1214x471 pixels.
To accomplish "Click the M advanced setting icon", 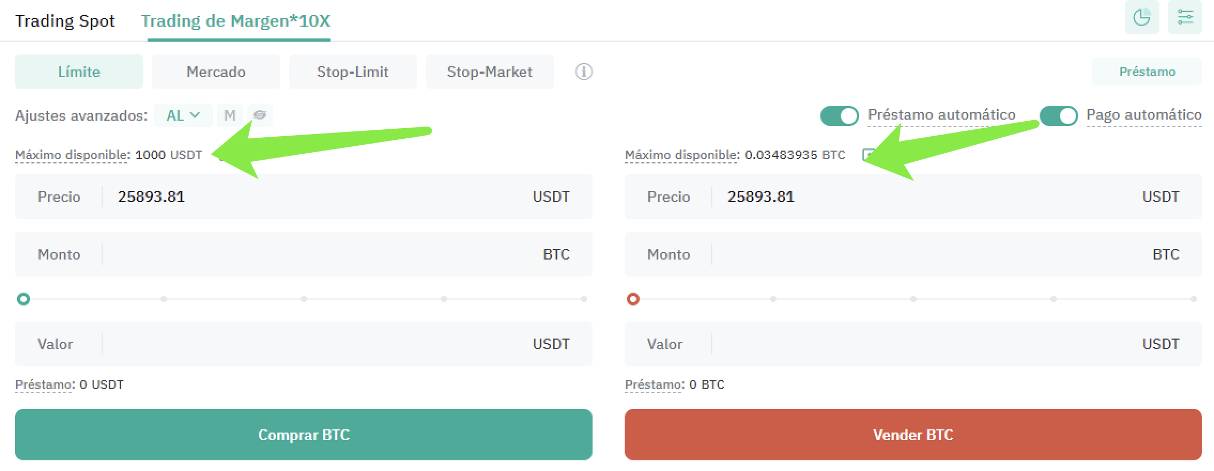I will [x=230, y=115].
